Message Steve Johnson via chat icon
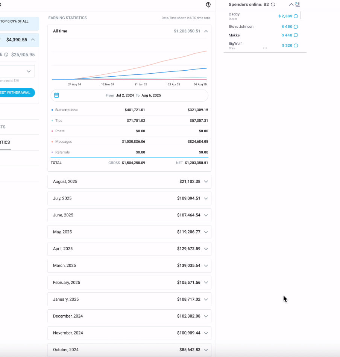The image size is (340, 357). click(296, 27)
